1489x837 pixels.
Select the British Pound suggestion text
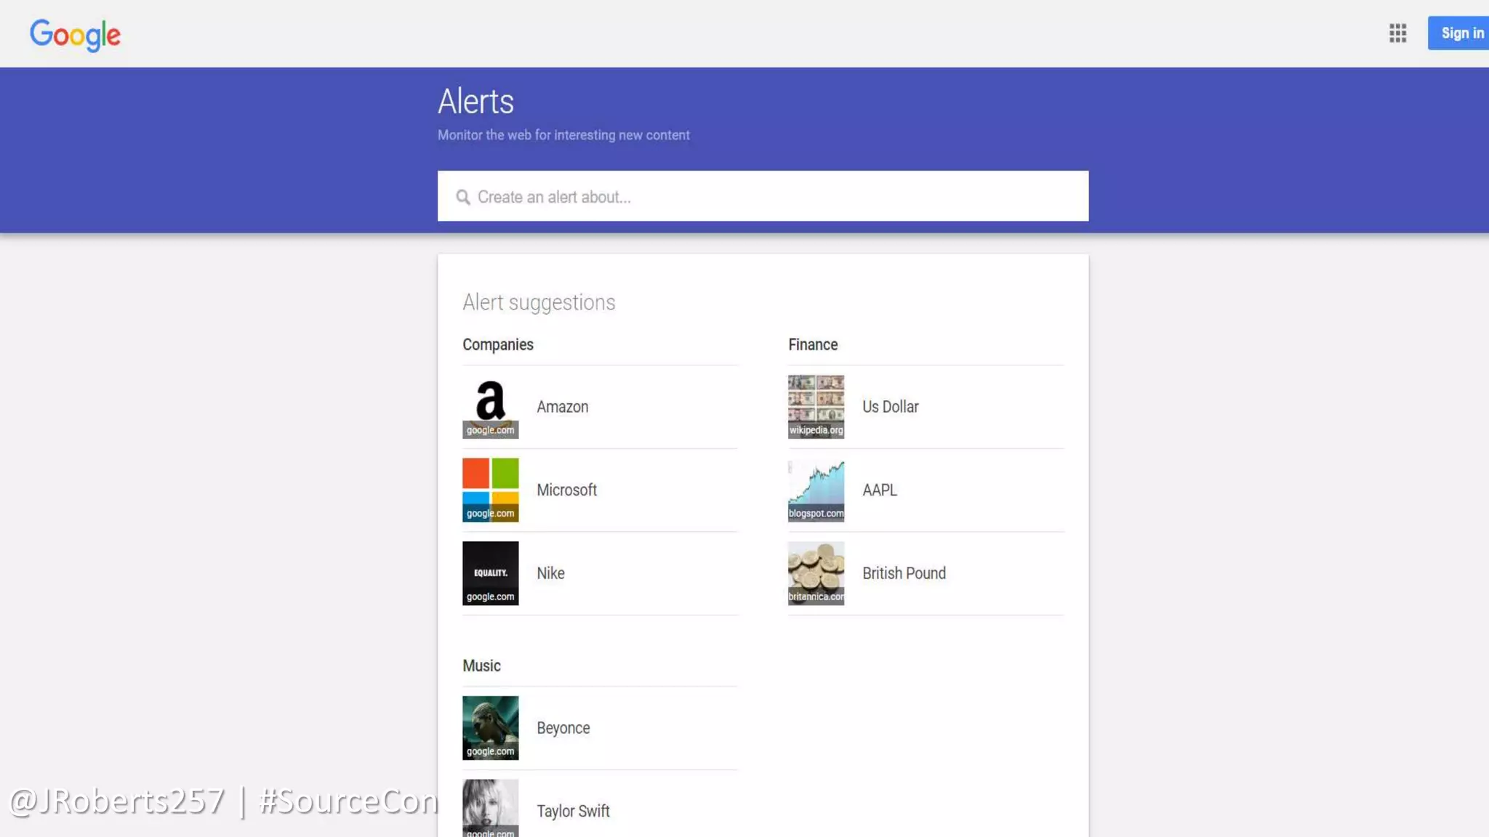(904, 573)
